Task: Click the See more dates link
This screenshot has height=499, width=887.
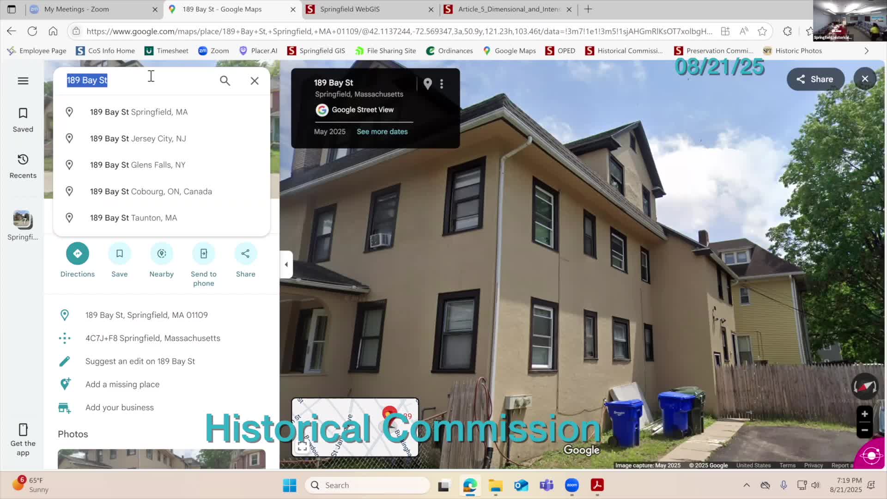Action: click(382, 132)
